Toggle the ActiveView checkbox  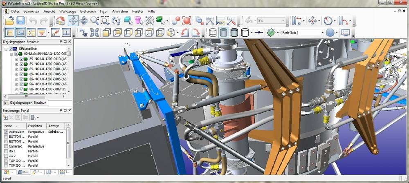coord(6,132)
